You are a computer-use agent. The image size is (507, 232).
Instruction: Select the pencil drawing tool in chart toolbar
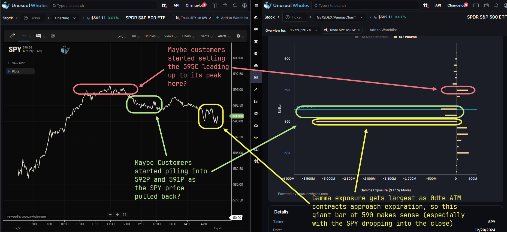[13, 36]
